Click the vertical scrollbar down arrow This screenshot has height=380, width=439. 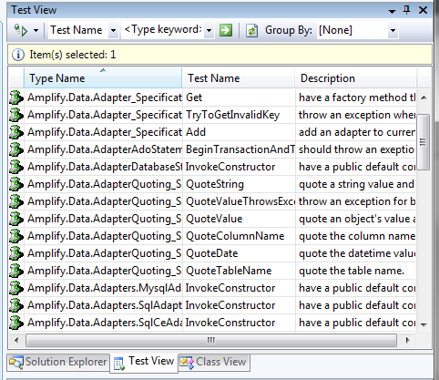[424, 324]
